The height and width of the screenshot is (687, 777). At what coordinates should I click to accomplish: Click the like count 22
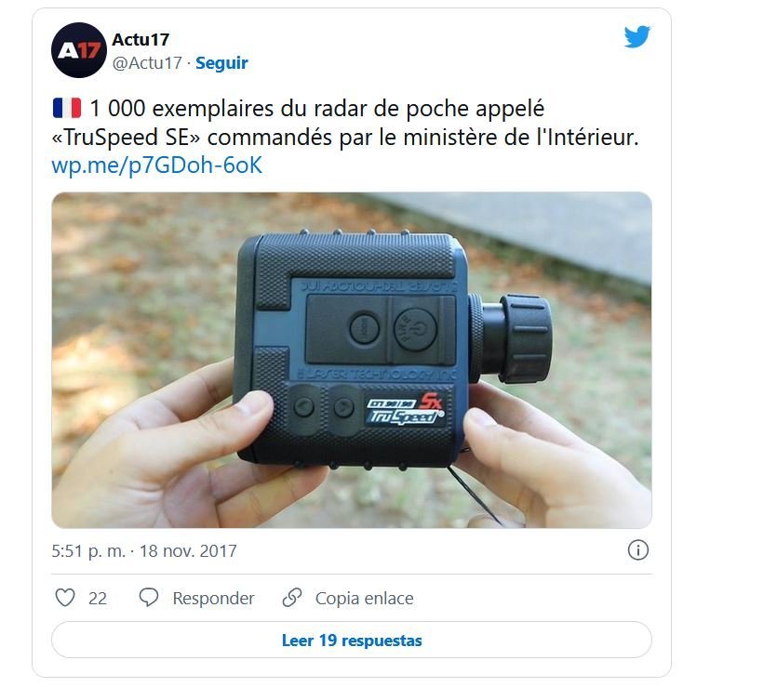point(98,598)
